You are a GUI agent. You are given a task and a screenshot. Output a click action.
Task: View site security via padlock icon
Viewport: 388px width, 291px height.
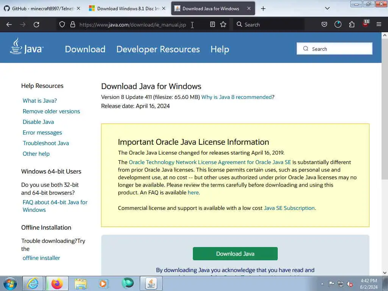[73, 25]
